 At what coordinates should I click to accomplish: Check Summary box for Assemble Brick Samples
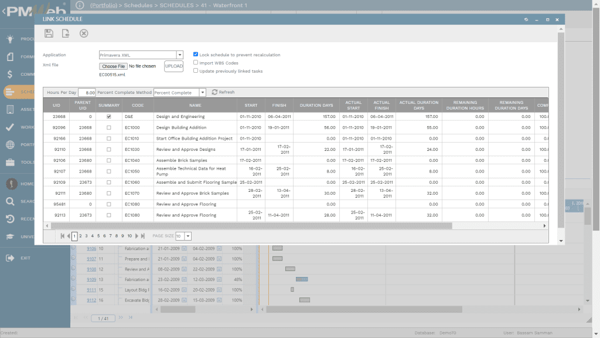(108, 161)
